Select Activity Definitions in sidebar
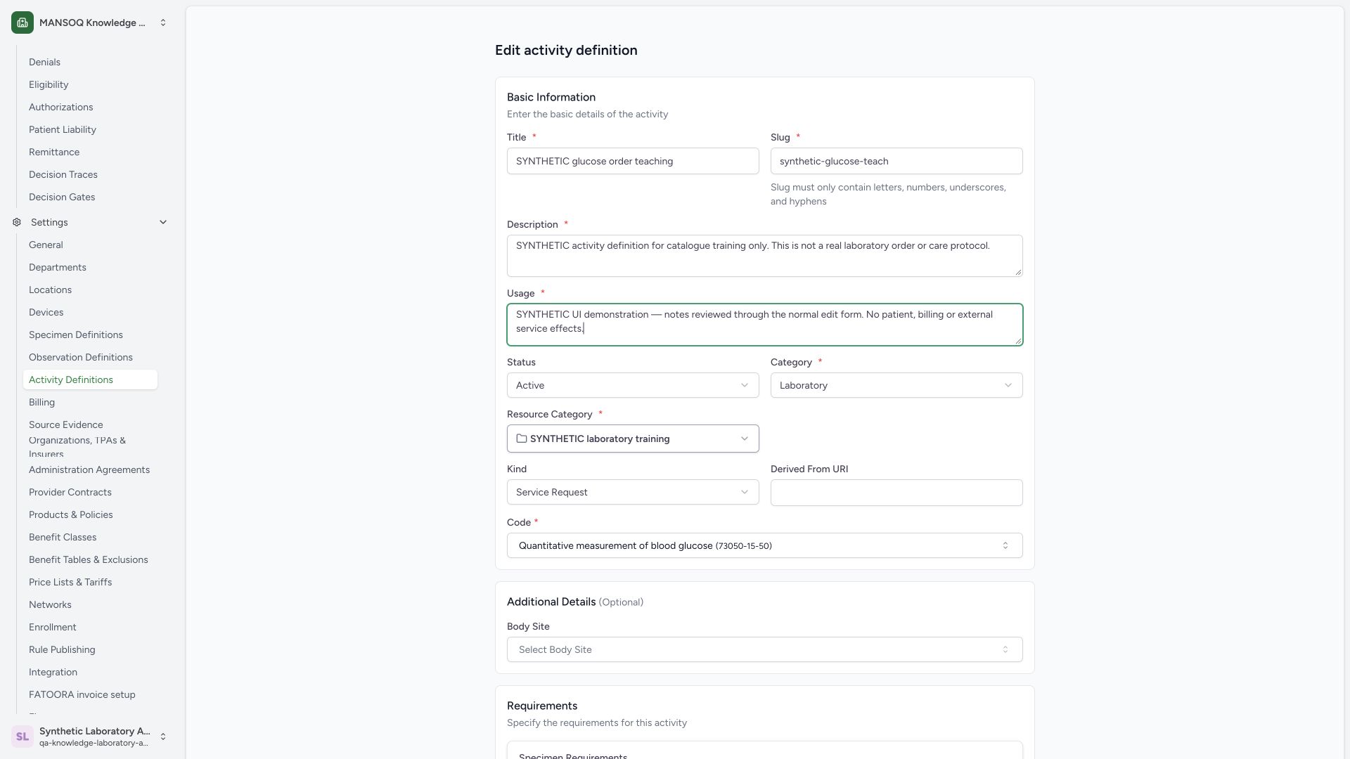This screenshot has width=1350, height=759. click(90, 379)
